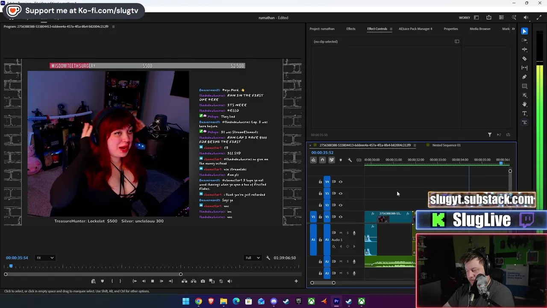Stop playback in Program Monitor
The width and height of the screenshot is (547, 308).
click(x=152, y=281)
